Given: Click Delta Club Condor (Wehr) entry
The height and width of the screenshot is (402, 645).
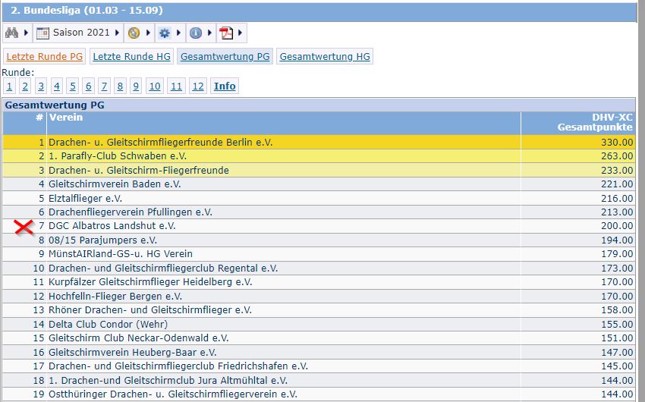Looking at the screenshot, I should (109, 325).
